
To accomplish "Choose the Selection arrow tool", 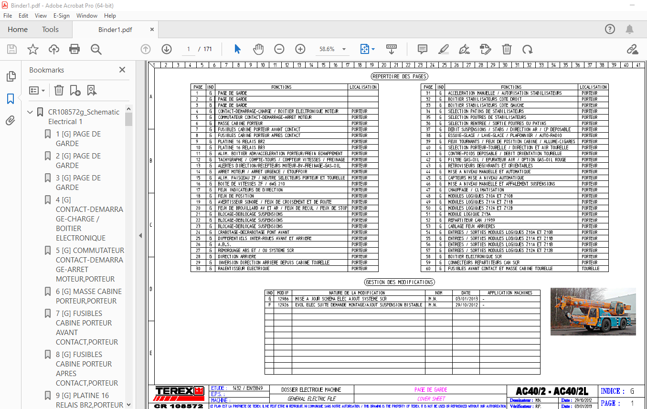I will (x=237, y=49).
